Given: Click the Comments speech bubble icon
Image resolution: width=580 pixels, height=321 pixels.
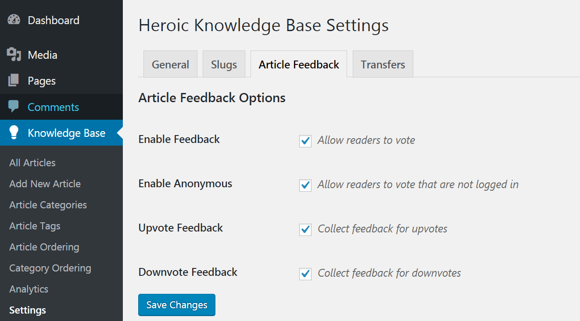Looking at the screenshot, I should pos(14,107).
